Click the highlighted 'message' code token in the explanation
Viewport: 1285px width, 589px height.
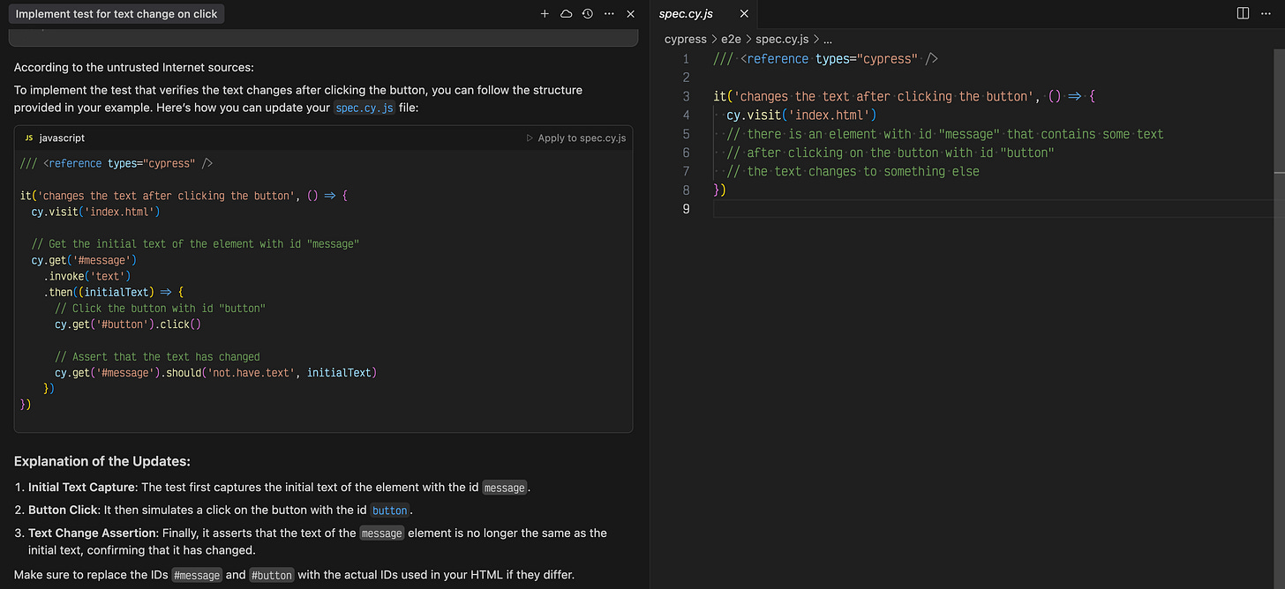tap(504, 487)
